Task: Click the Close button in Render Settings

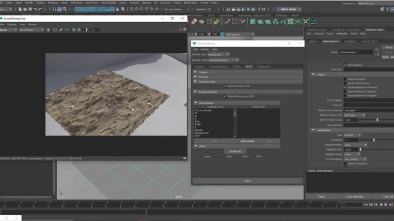Action: tap(247, 181)
